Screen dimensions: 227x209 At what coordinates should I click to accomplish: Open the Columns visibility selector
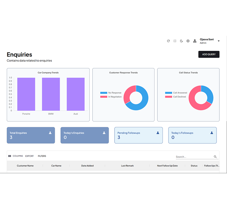pos(16,156)
